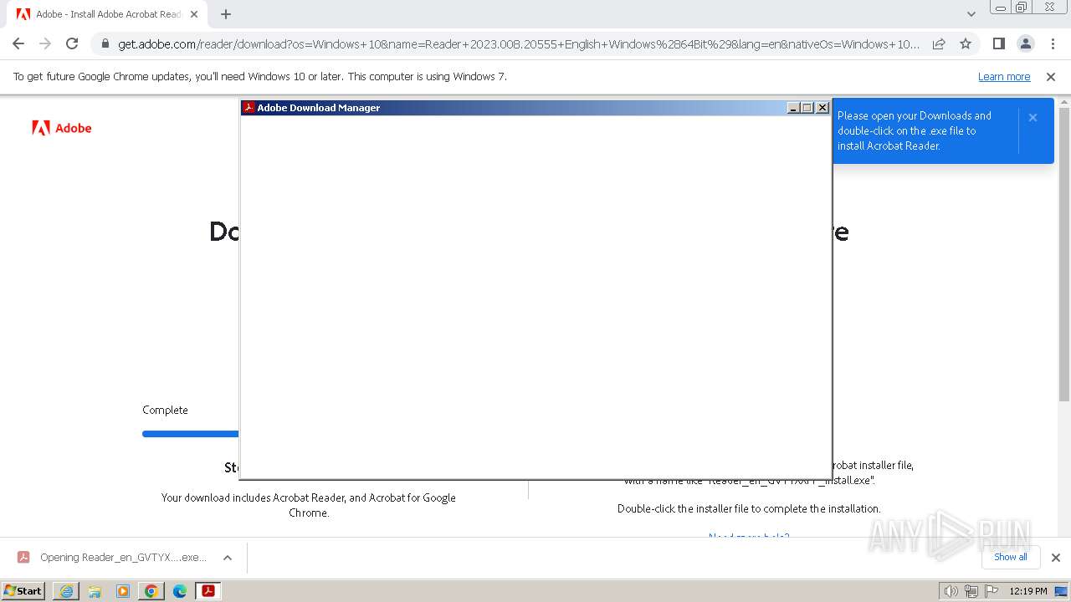Open Windows Explorer from the taskbar
1071x602 pixels.
pos(95,591)
